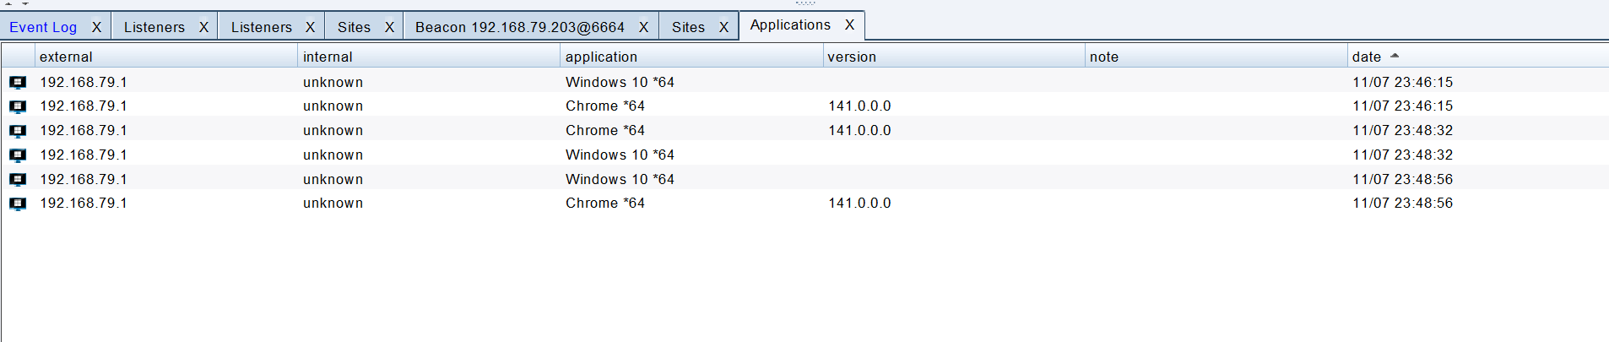Close the Event Log tab

coord(96,27)
